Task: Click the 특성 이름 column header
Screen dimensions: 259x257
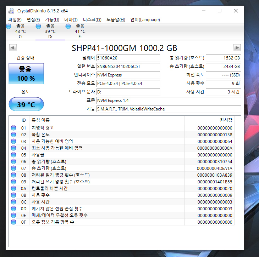Action: click(x=107, y=120)
